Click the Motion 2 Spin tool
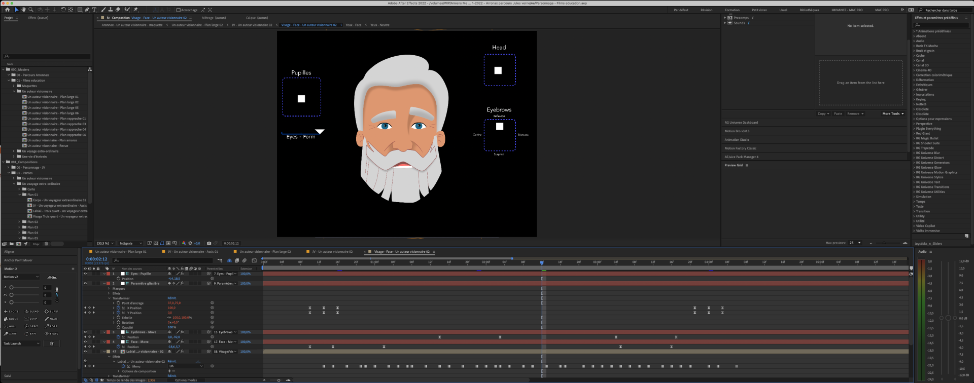Viewport: 974px width, 383px height. 30,334
